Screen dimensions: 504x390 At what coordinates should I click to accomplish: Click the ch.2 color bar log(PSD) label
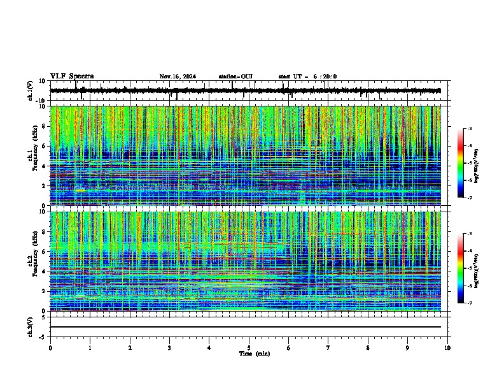coord(477,271)
